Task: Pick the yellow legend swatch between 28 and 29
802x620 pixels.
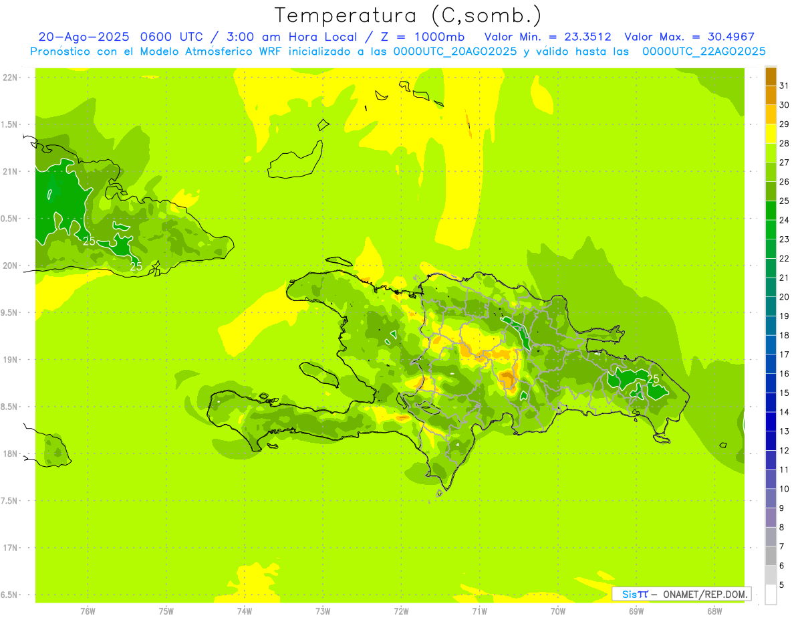Action: (x=771, y=134)
